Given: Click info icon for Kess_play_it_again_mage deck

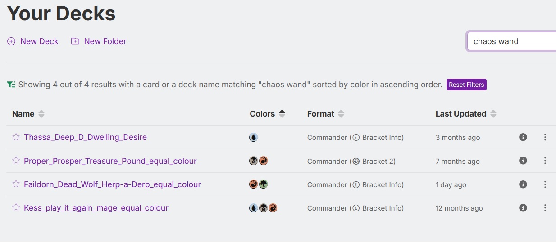Looking at the screenshot, I should click(x=523, y=208).
